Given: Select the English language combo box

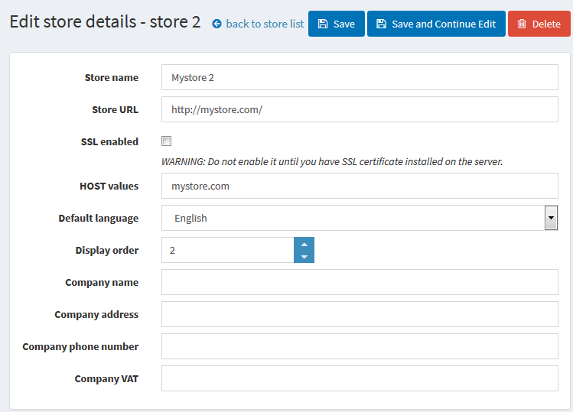Looking at the screenshot, I should [x=360, y=218].
